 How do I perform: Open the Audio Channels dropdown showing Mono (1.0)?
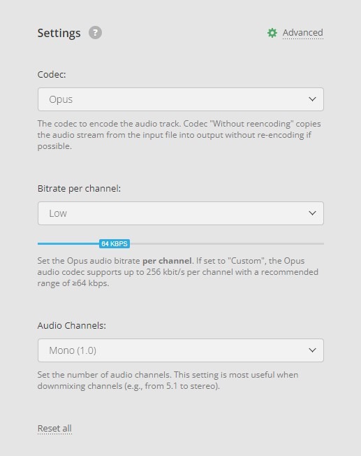[x=181, y=350]
